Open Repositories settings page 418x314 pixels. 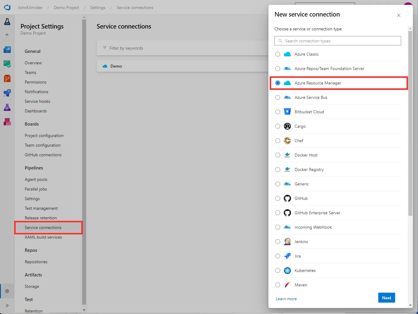pos(36,262)
